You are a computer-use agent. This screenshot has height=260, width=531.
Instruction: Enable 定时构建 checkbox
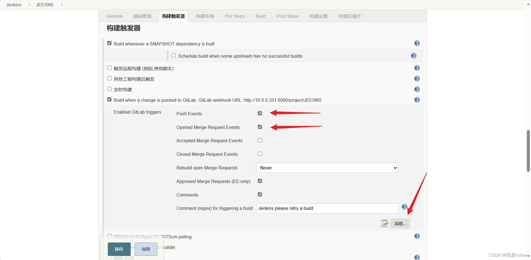point(109,89)
